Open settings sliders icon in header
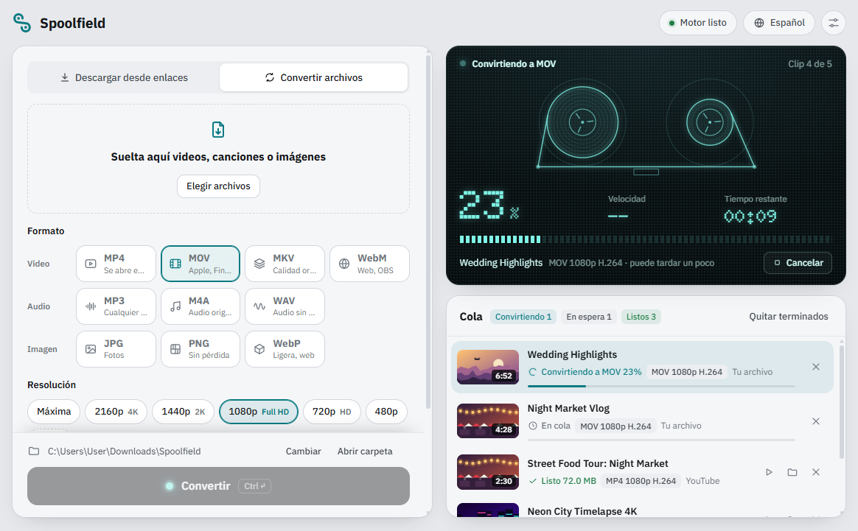This screenshot has height=531, width=858. point(833,23)
